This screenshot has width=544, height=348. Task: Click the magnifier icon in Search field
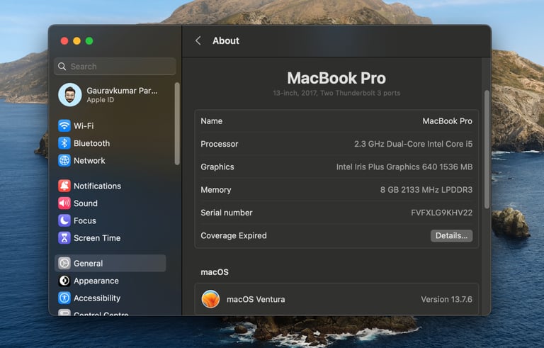(x=62, y=67)
